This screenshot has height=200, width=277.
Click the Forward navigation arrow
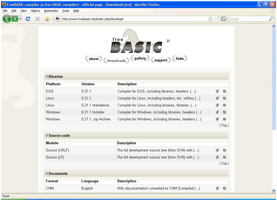tap(15, 19)
